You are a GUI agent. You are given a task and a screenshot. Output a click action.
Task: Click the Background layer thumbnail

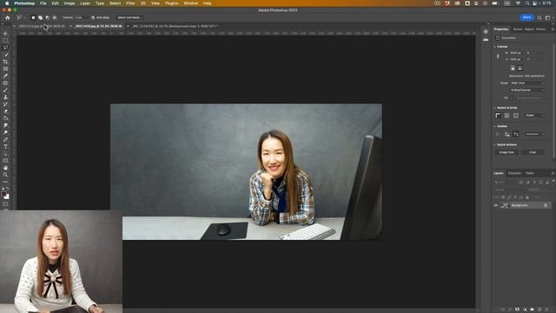[505, 205]
